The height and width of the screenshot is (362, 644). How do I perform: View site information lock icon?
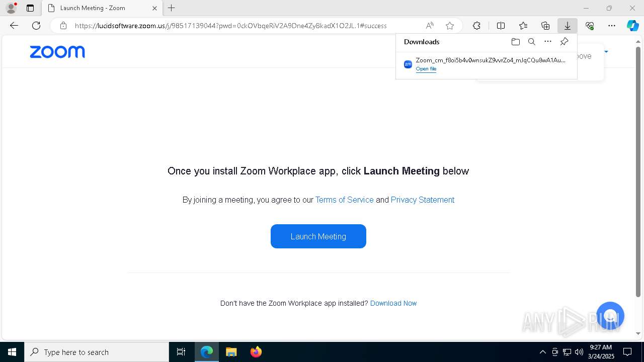[x=63, y=26]
